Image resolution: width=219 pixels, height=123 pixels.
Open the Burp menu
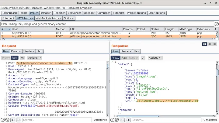(5, 8)
